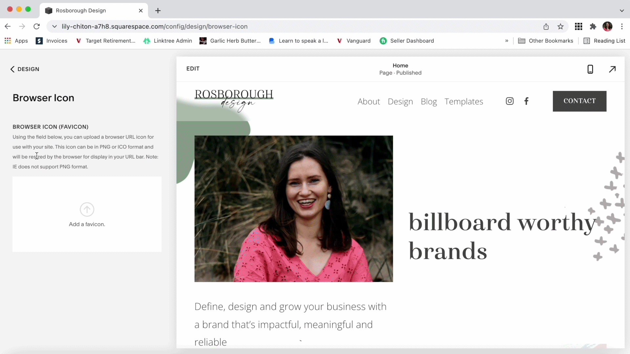Open Other Bookmarks folder

point(545,41)
